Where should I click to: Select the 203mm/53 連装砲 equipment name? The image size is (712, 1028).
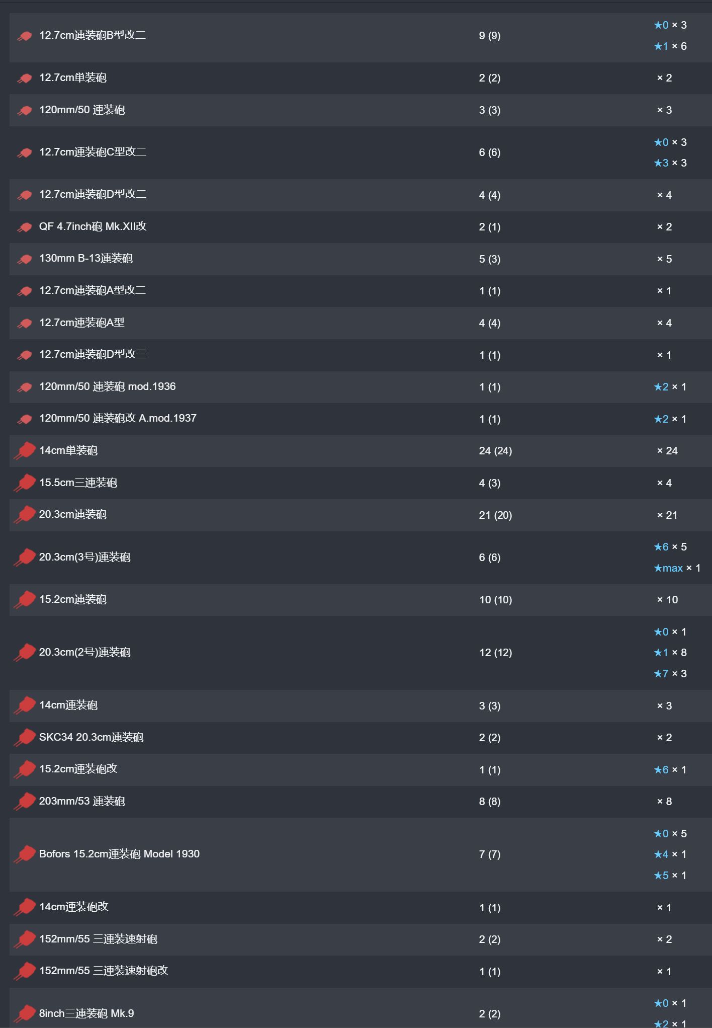82,801
